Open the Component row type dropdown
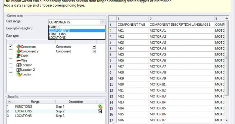 coord(94,47)
